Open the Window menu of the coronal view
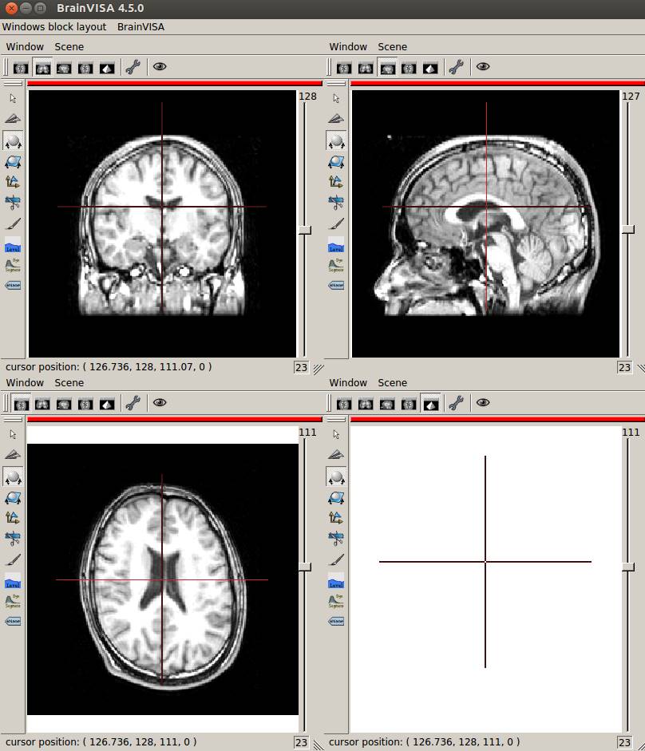The image size is (645, 751). click(25, 46)
